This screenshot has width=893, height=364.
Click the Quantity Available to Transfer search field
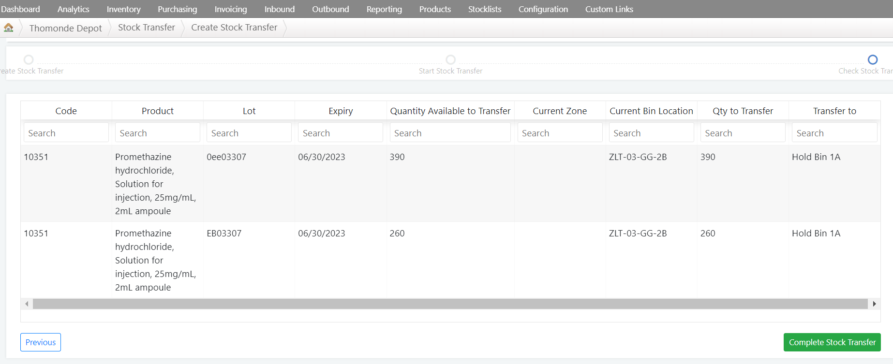coord(450,132)
